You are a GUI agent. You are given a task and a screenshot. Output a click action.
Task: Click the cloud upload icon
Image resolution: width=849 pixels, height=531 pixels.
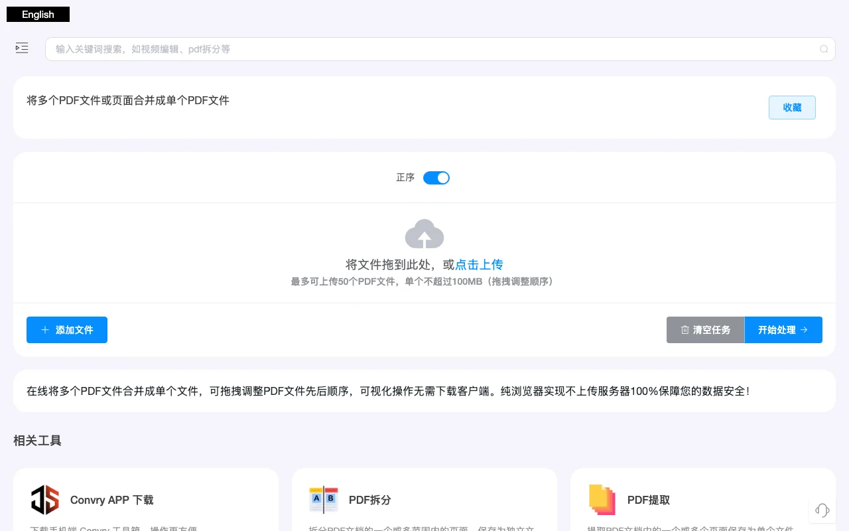(424, 234)
